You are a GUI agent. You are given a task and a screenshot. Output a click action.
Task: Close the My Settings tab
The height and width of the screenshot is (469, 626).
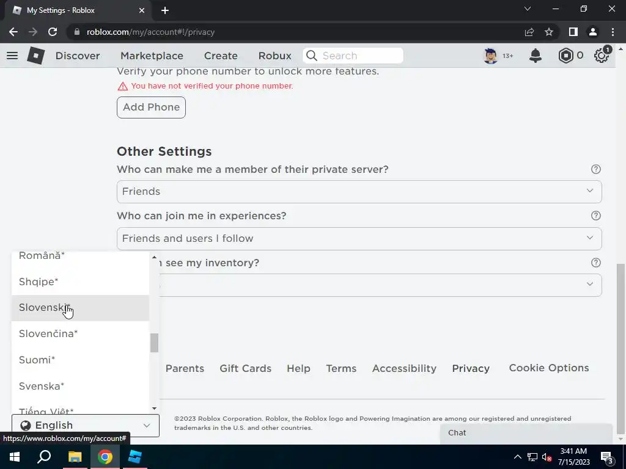point(142,10)
